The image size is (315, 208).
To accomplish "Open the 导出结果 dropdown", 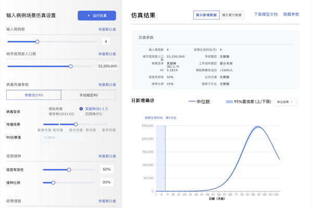I will (285, 102).
